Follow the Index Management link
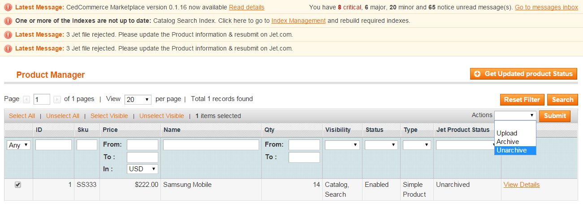Screen dimensions: 583x207 pyautogui.click(x=298, y=21)
